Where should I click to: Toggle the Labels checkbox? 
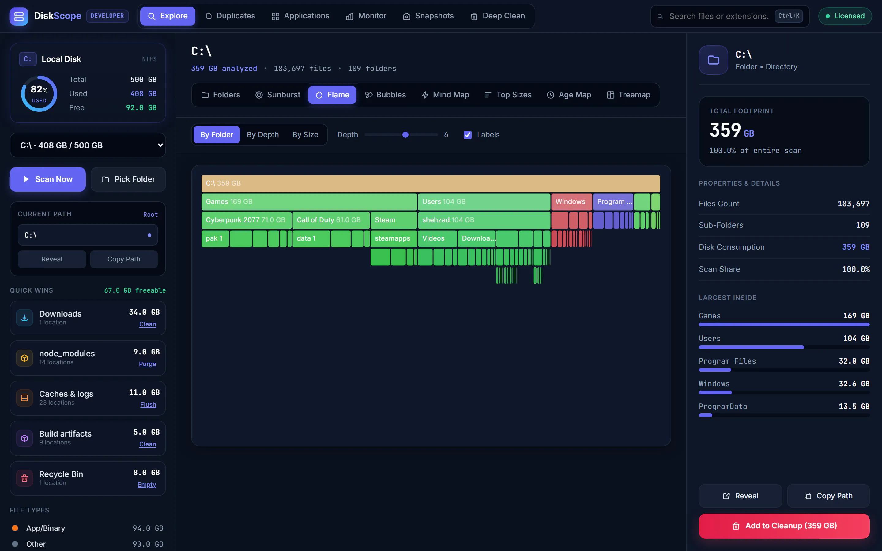click(x=468, y=135)
